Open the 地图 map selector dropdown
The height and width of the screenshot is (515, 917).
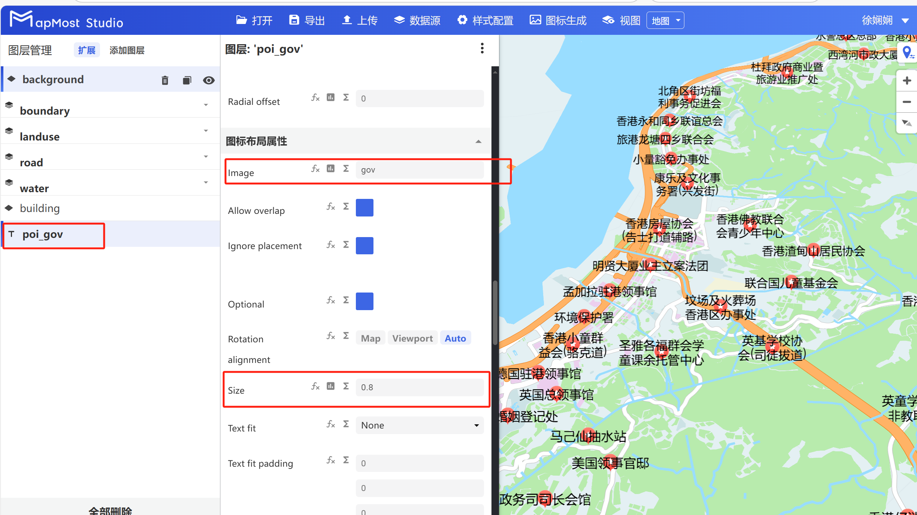(665, 20)
